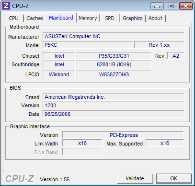Click the manufacturer field ASUSTeK Computer INC.
Screen dimensions: 195x186
click(114, 36)
